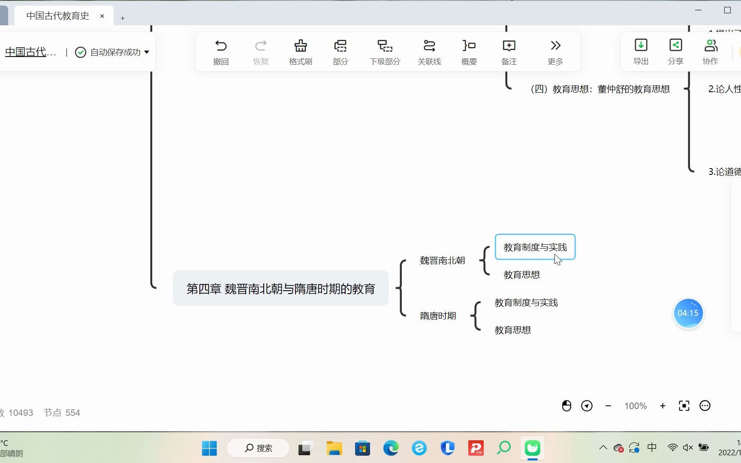
Task: Open the Windows Start menu
Action: click(x=209, y=448)
